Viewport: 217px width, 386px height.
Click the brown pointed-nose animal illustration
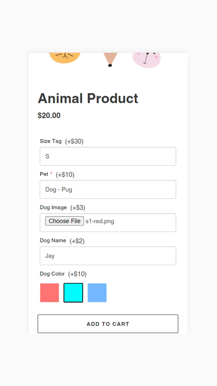110,60
